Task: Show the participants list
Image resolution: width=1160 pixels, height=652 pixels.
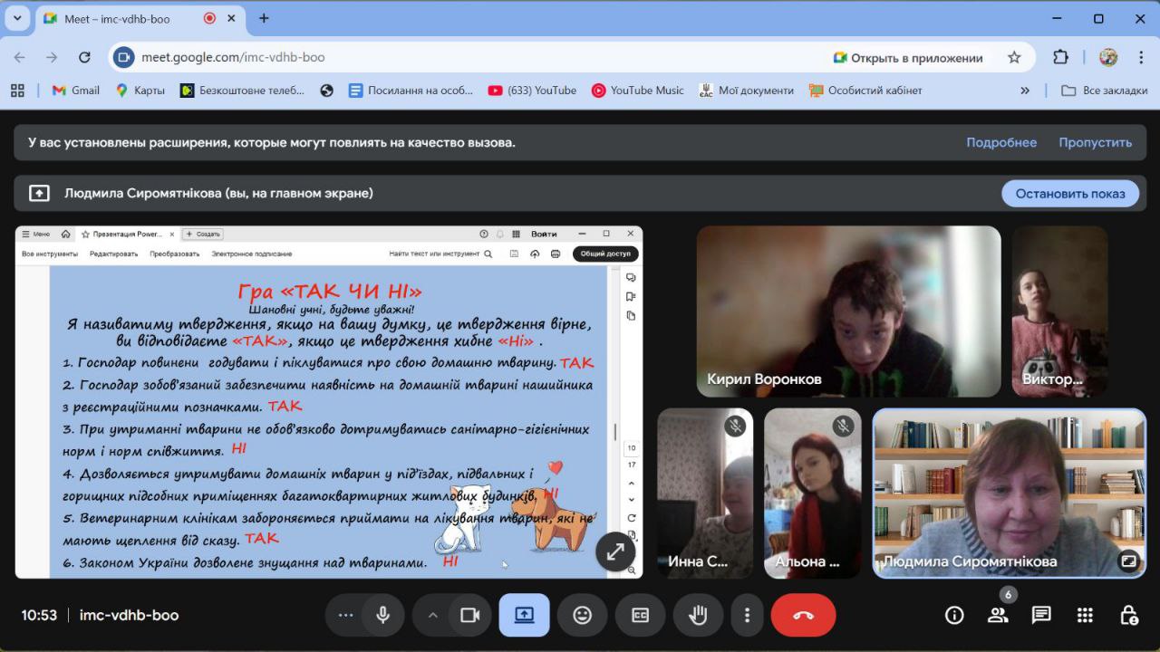Action: [998, 616]
